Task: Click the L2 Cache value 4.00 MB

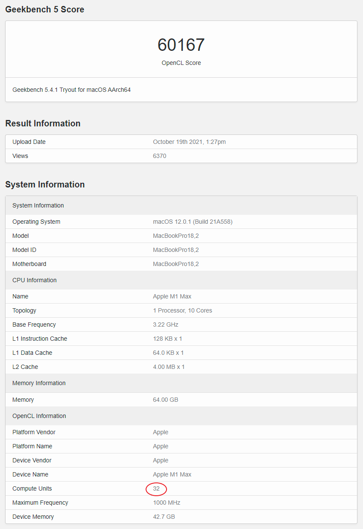Action: click(x=169, y=367)
